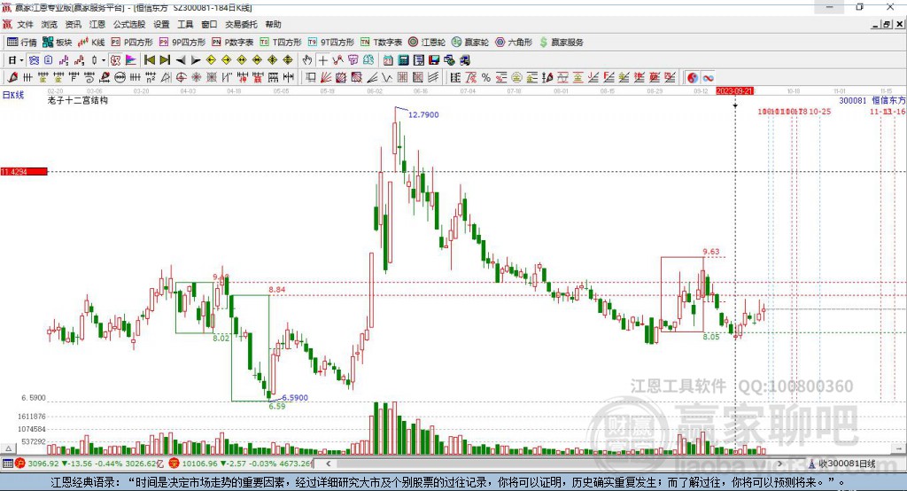The height and width of the screenshot is (491, 907).
Task: Open the 文件 menu
Action: point(26,24)
